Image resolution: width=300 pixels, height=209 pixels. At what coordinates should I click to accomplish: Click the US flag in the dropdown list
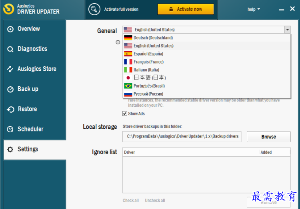pos(128,46)
